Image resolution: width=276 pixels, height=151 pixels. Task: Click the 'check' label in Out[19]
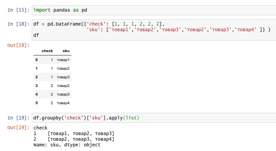click(x=40, y=128)
